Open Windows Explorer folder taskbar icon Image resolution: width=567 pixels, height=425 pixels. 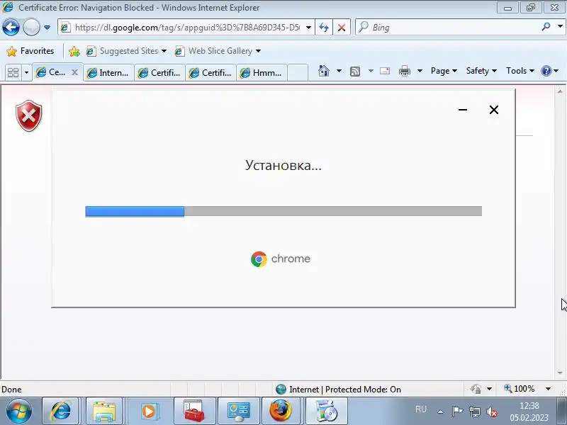(x=104, y=412)
